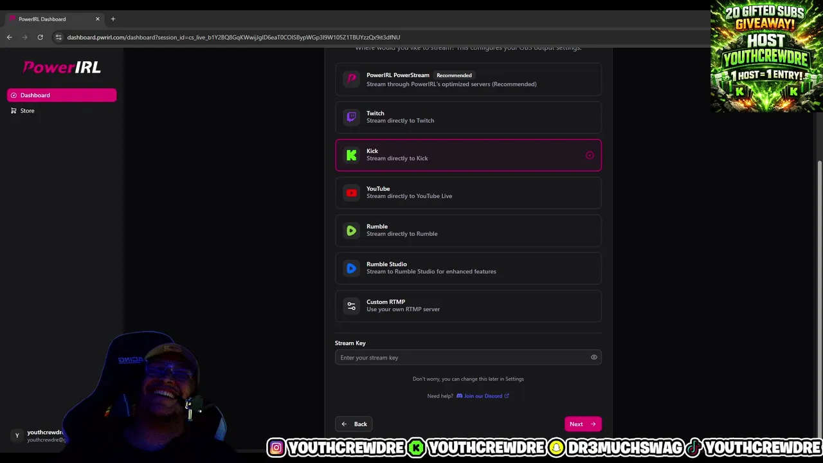The width and height of the screenshot is (823, 463).
Task: Click the Store cart icon
Action: click(x=14, y=111)
